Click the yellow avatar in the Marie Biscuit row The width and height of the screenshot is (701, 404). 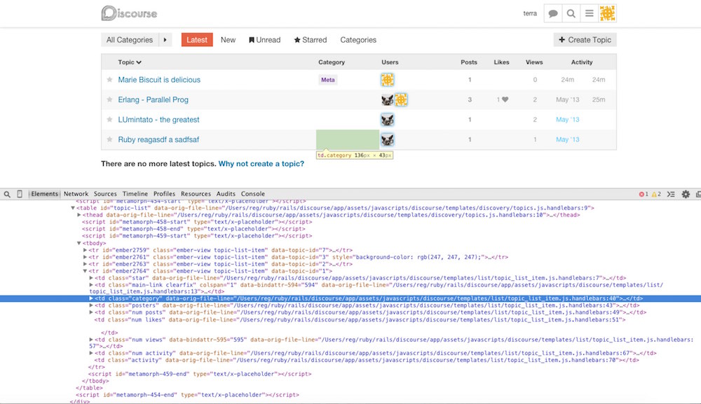[x=387, y=80]
